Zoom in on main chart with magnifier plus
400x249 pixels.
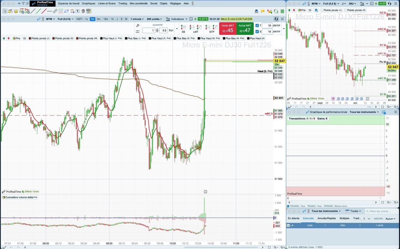(283, 247)
